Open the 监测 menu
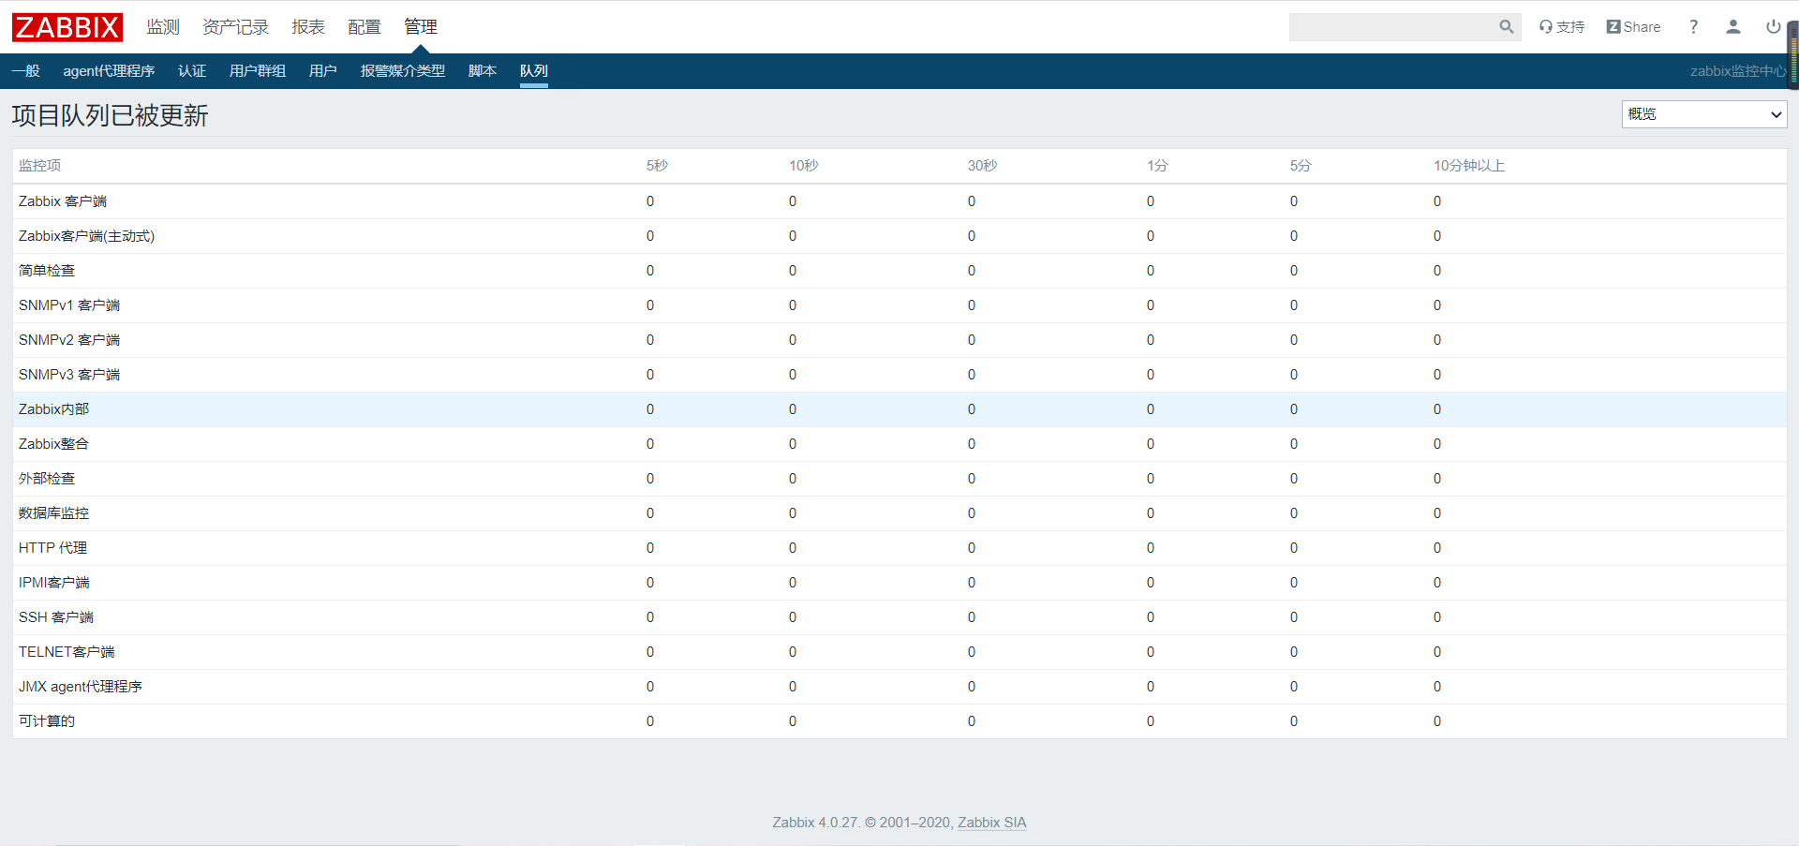 pos(163,27)
